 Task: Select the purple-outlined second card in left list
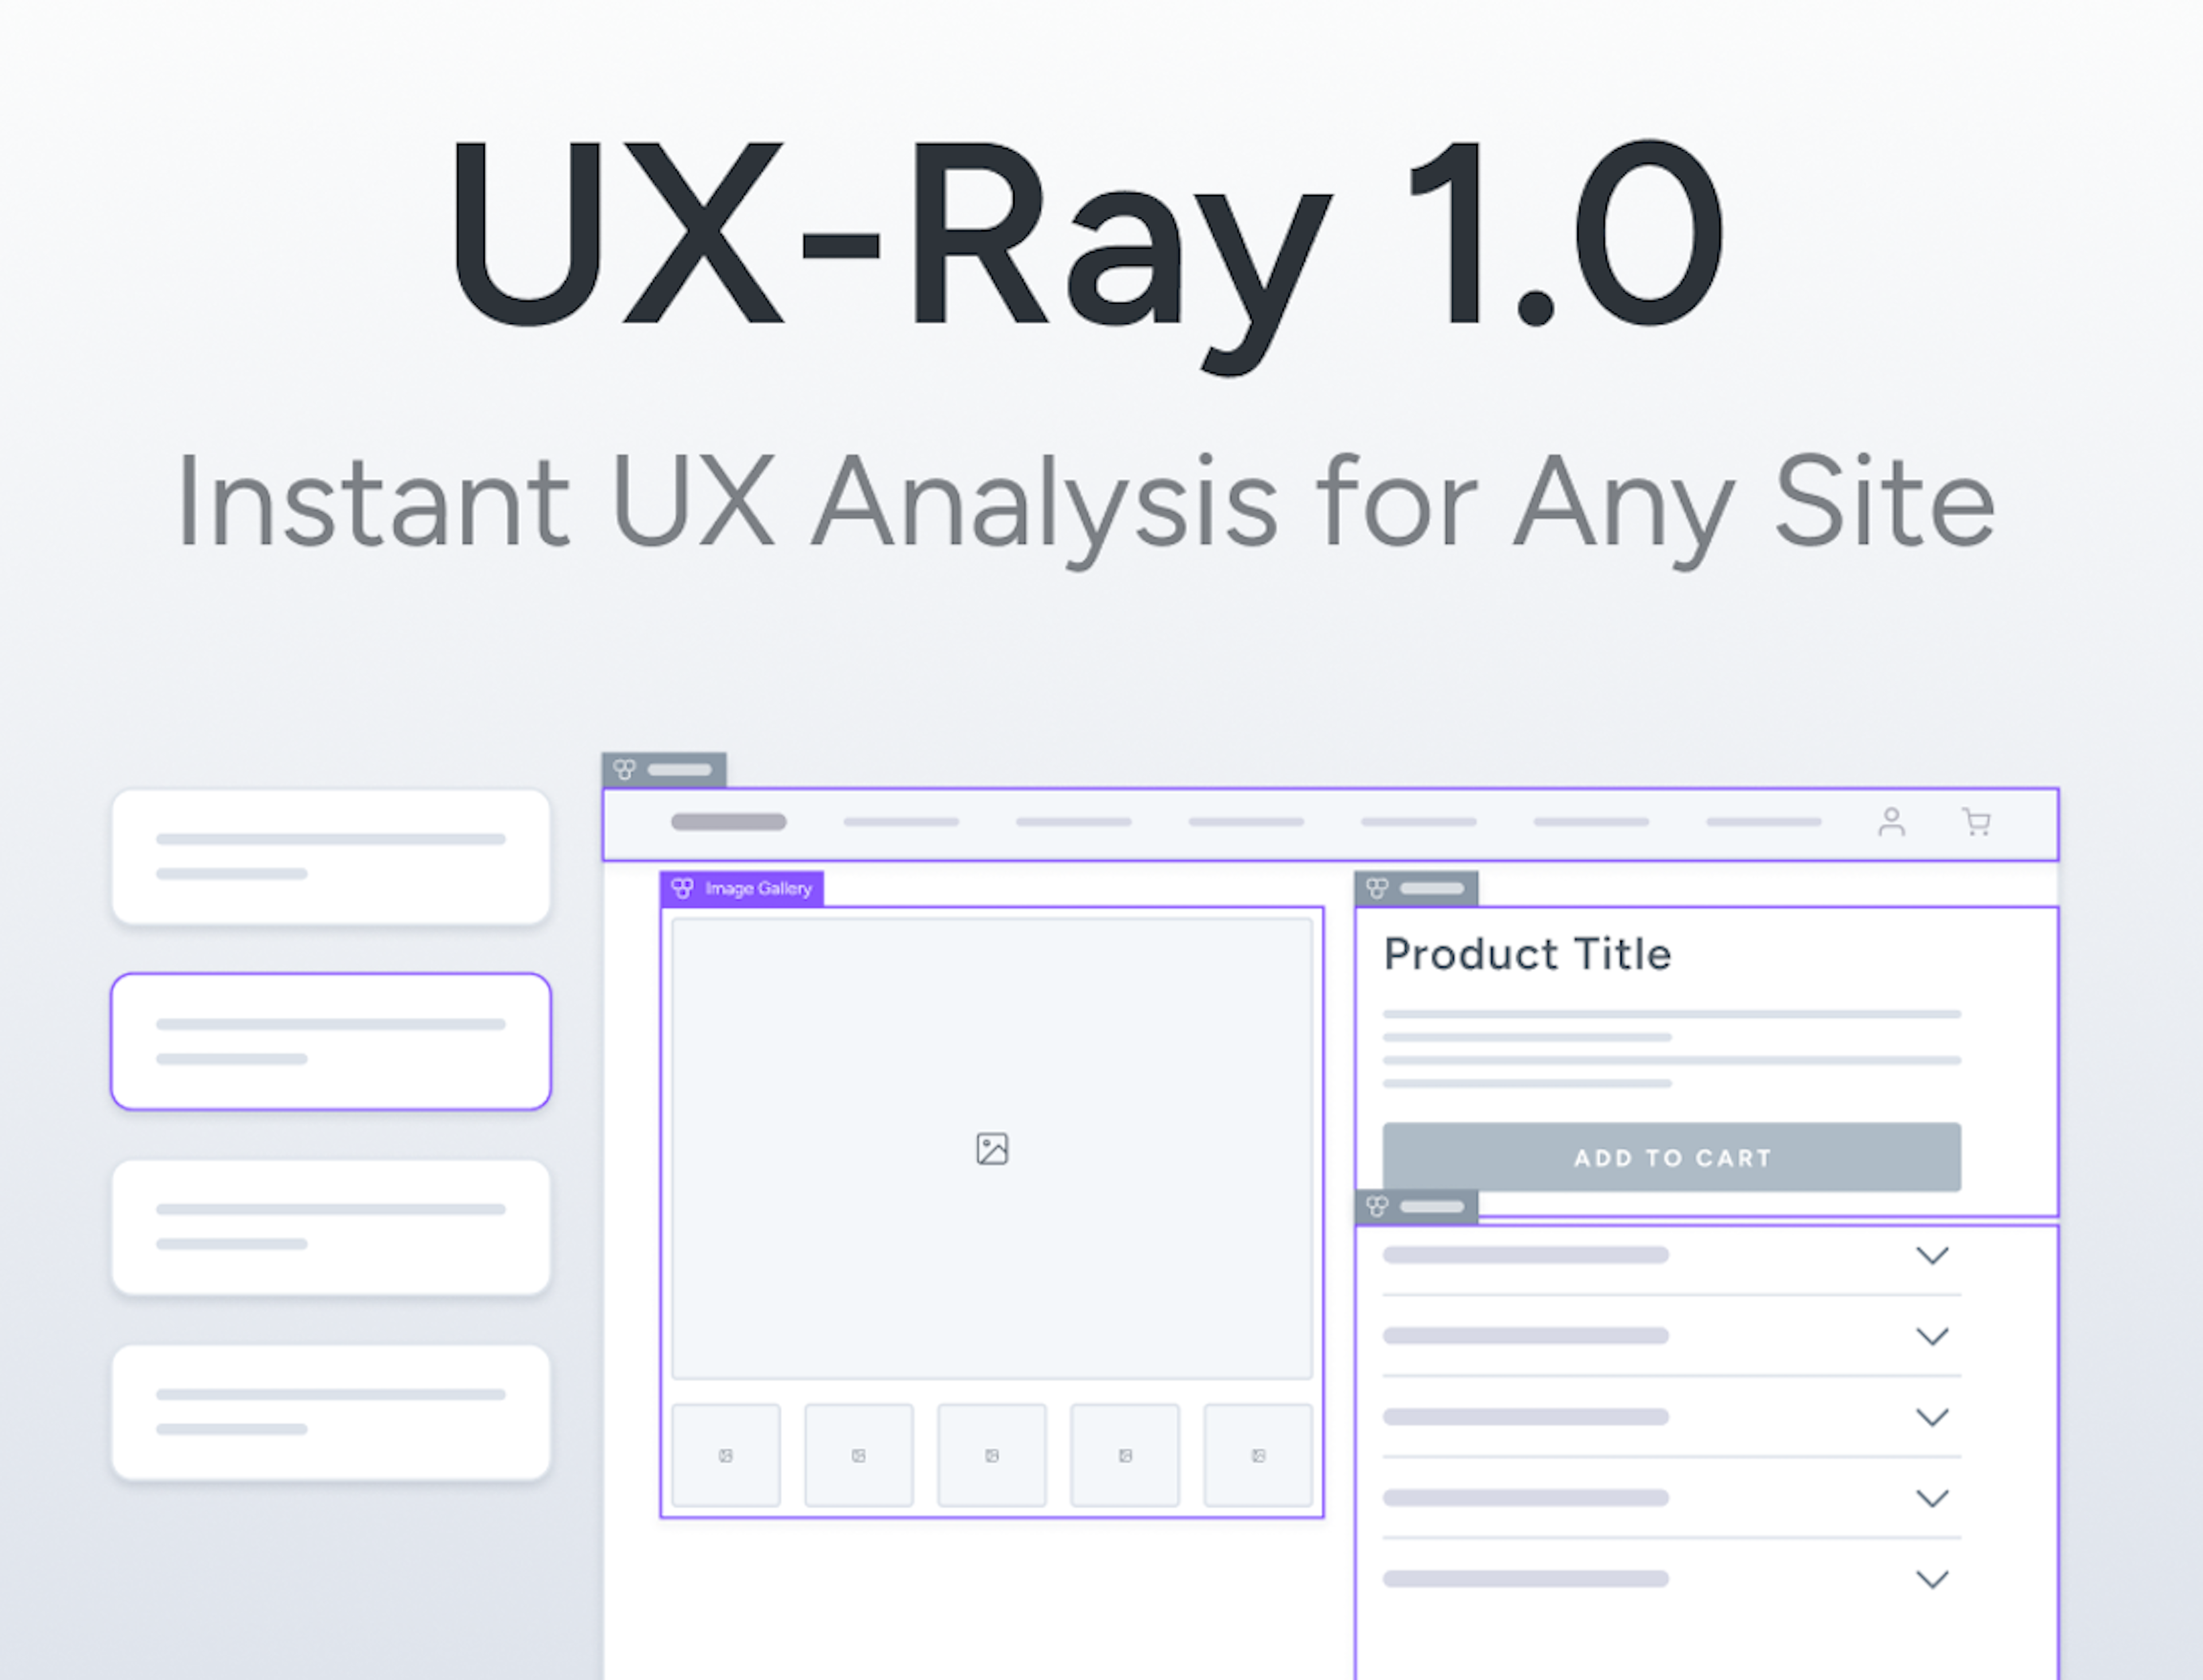tap(331, 1041)
